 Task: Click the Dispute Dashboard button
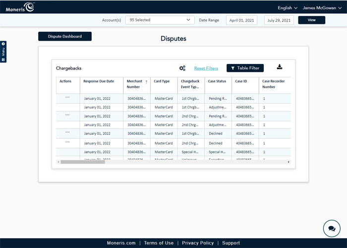point(65,36)
